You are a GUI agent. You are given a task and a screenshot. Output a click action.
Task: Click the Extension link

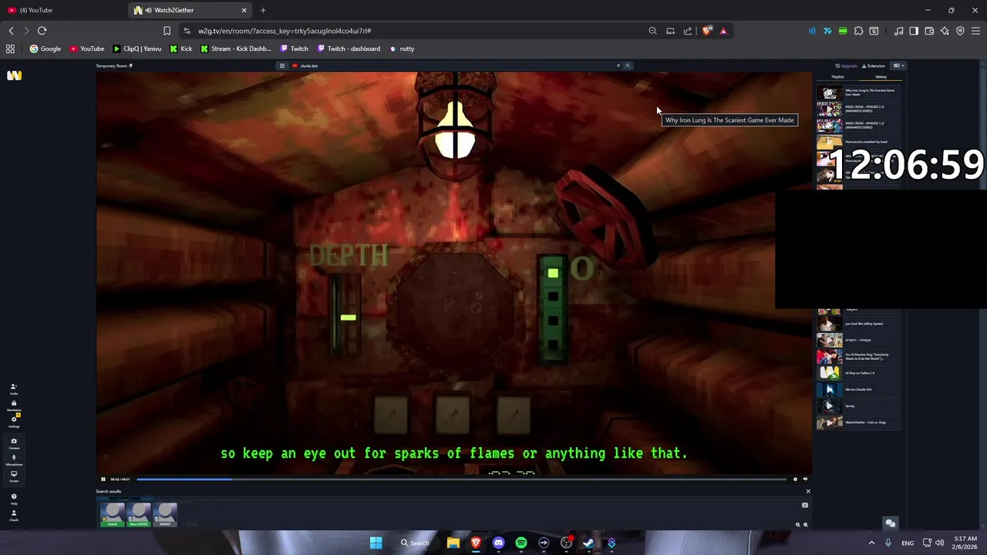(874, 66)
